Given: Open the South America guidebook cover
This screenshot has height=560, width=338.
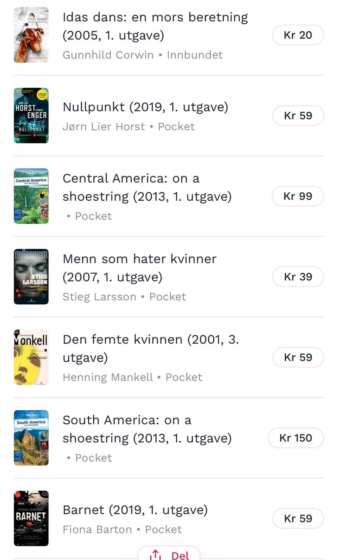Looking at the screenshot, I should tap(31, 438).
